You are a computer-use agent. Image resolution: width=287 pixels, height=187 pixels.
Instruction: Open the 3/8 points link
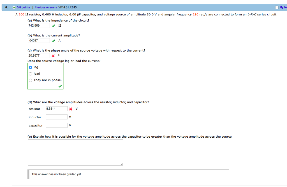click(23, 7)
